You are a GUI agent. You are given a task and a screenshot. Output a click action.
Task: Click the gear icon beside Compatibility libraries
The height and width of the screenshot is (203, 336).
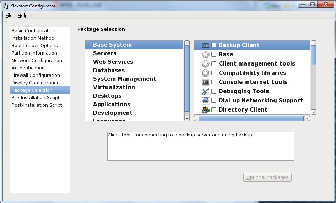(206, 73)
